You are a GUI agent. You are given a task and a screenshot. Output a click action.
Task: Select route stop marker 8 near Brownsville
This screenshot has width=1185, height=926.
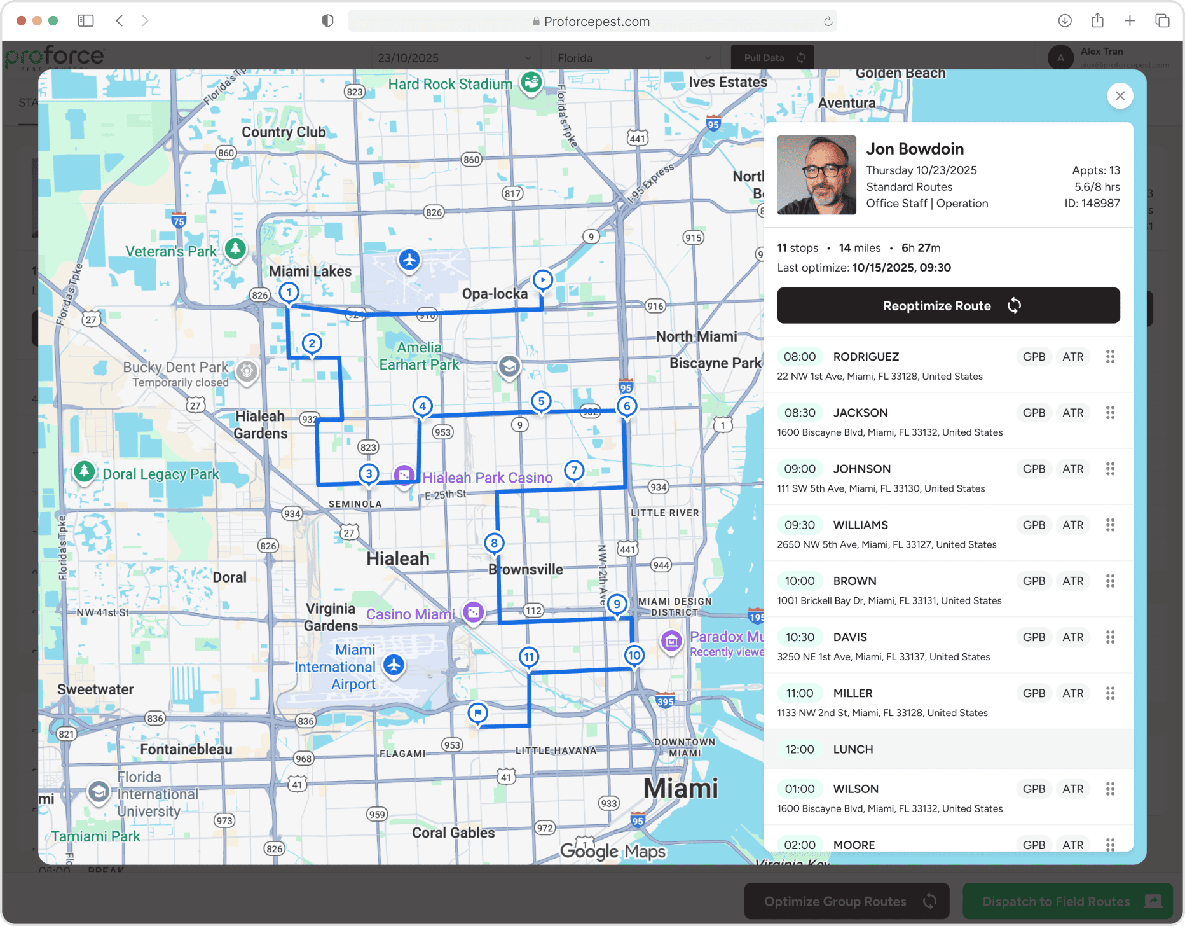tap(494, 543)
